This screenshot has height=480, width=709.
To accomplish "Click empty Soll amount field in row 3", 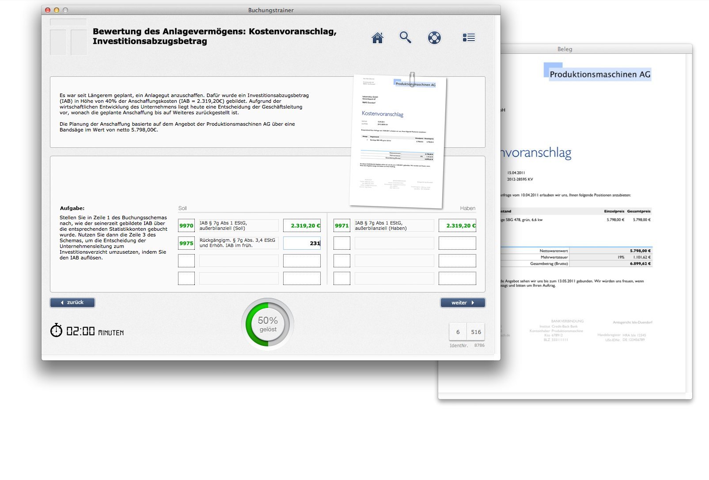I will (302, 261).
